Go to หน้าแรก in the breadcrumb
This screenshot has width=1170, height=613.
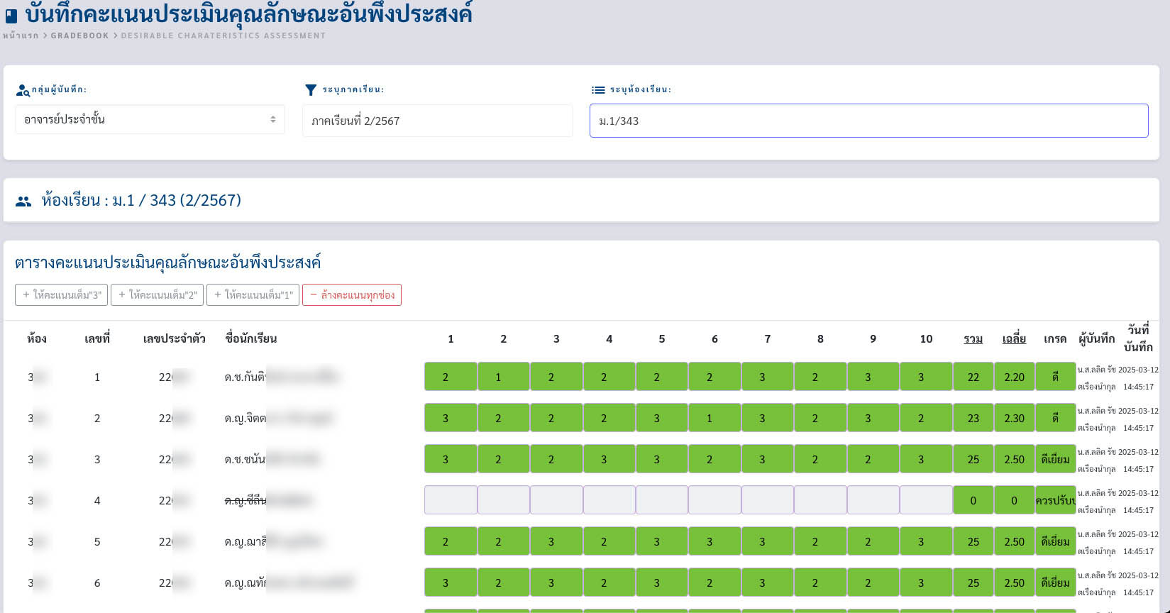point(21,35)
